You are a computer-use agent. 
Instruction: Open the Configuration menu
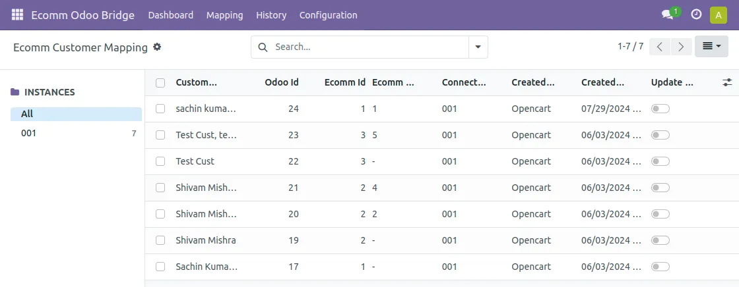coord(328,14)
